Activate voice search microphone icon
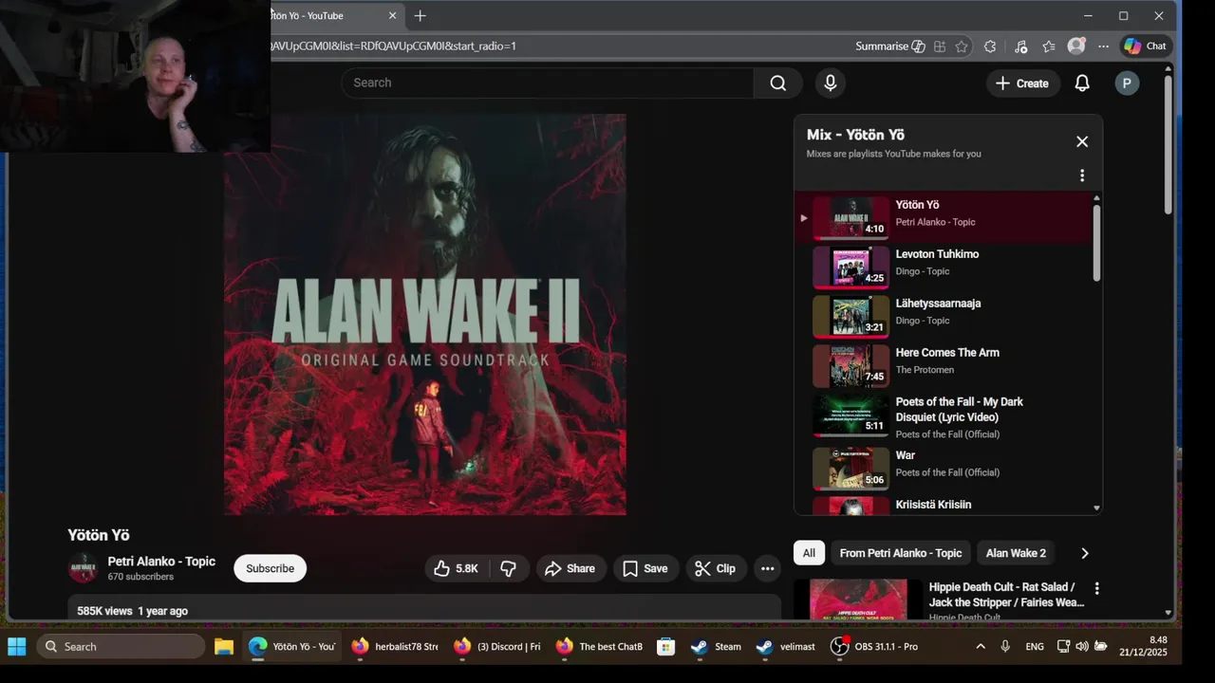This screenshot has height=683, width=1215. [x=831, y=83]
